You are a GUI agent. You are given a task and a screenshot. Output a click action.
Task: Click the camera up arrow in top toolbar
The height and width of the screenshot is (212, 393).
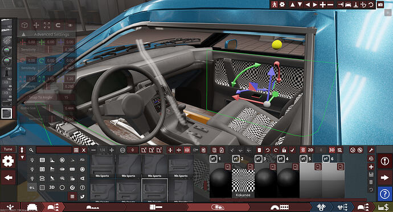292,5
